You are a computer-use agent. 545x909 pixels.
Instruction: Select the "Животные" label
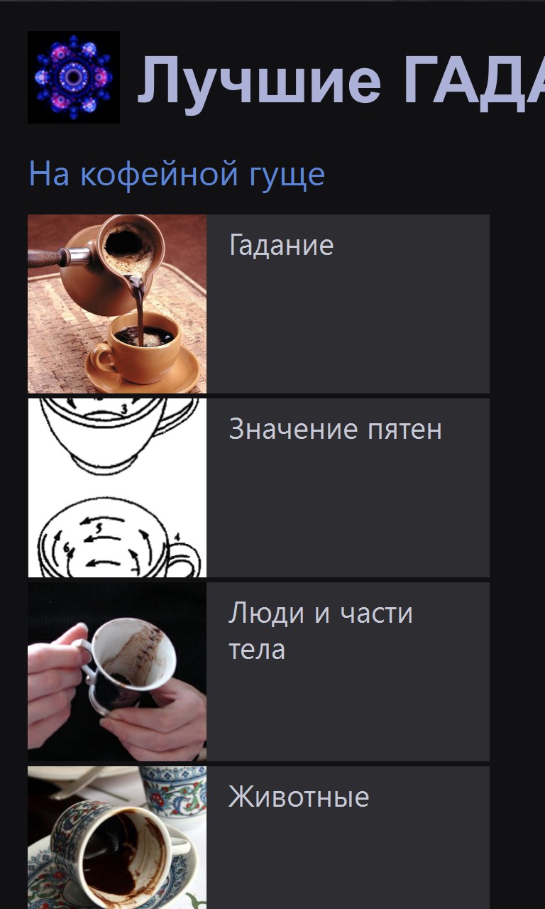[299, 797]
